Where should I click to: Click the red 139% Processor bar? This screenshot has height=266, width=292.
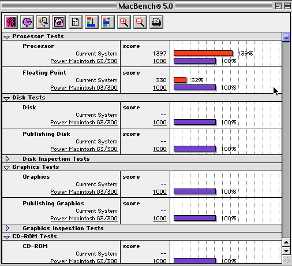(x=203, y=53)
